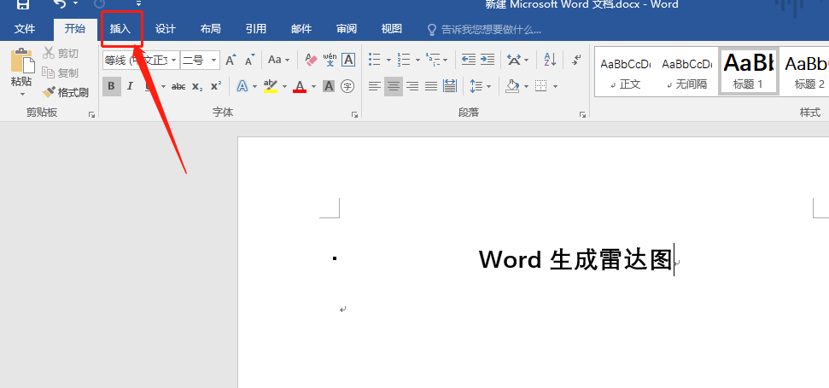Click the Shading paint bucket icon
This screenshot has width=829, height=388.
pyautogui.click(x=511, y=86)
